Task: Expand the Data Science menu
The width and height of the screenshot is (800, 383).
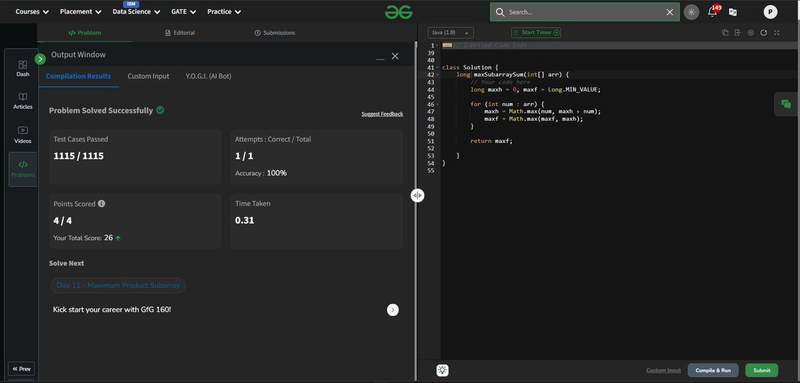Action: [137, 11]
